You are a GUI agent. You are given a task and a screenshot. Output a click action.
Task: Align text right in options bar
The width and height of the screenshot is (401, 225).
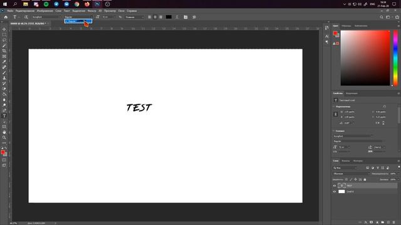click(x=160, y=17)
